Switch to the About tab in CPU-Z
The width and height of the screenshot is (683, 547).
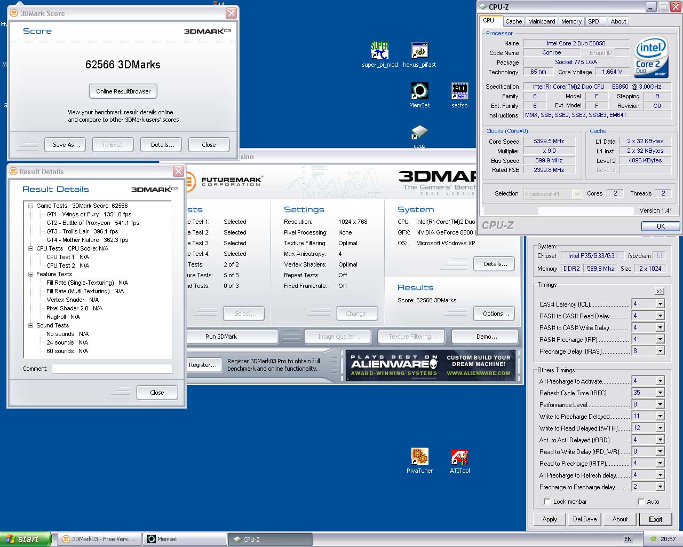(618, 21)
